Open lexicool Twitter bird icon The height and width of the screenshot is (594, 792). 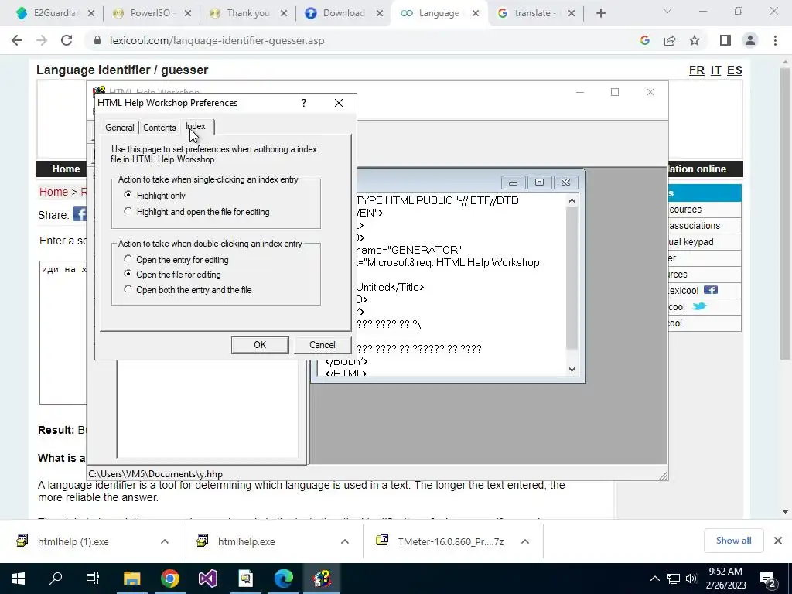pyautogui.click(x=699, y=306)
